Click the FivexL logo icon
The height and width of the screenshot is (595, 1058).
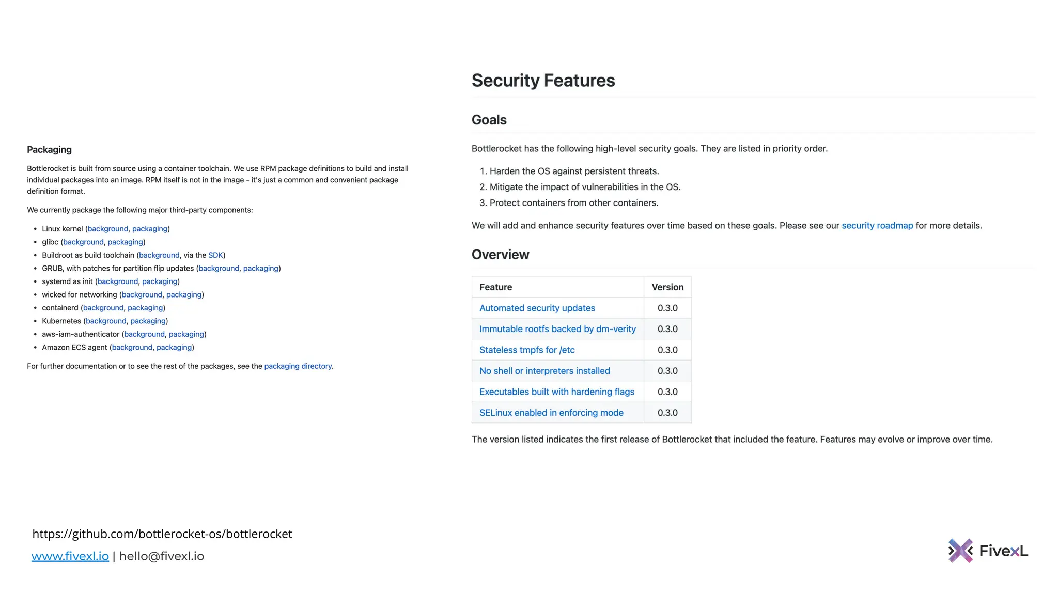960,551
